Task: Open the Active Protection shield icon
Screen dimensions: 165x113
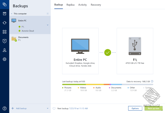Action: click(x=5, y=41)
